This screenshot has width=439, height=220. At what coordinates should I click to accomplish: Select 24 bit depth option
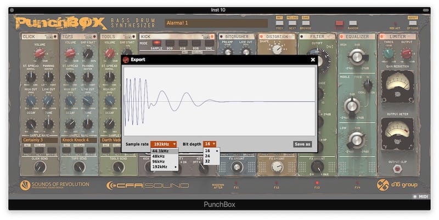(x=211, y=156)
